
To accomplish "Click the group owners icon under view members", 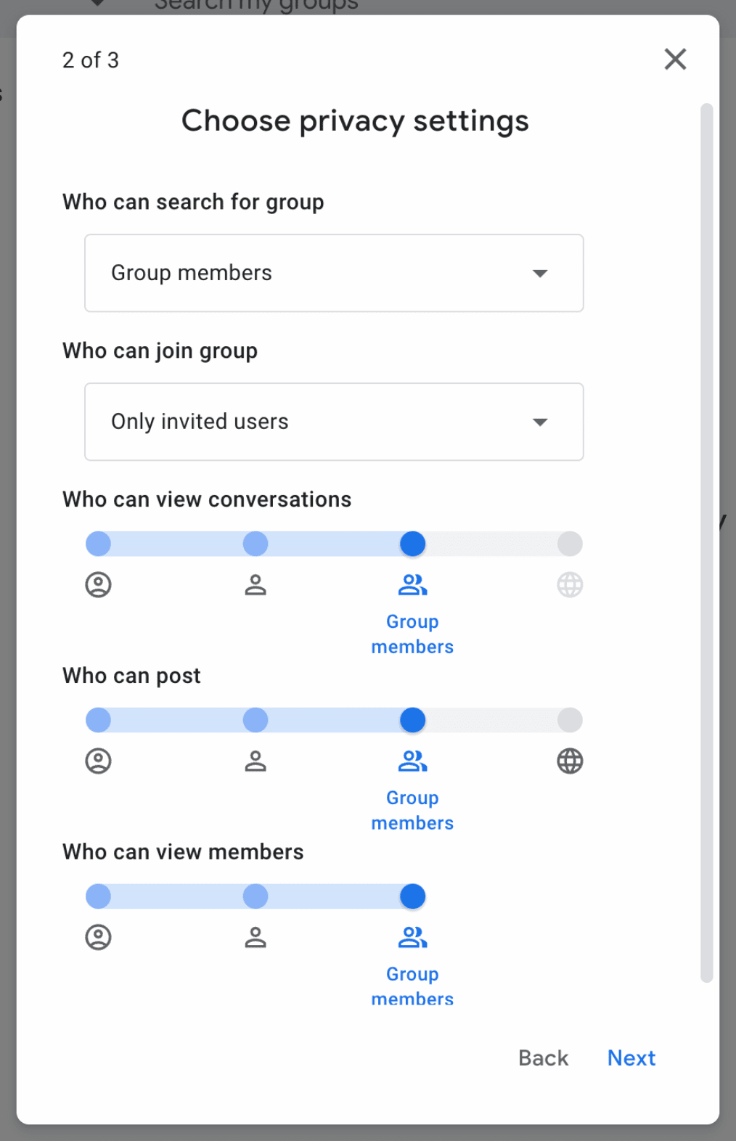I will [98, 937].
